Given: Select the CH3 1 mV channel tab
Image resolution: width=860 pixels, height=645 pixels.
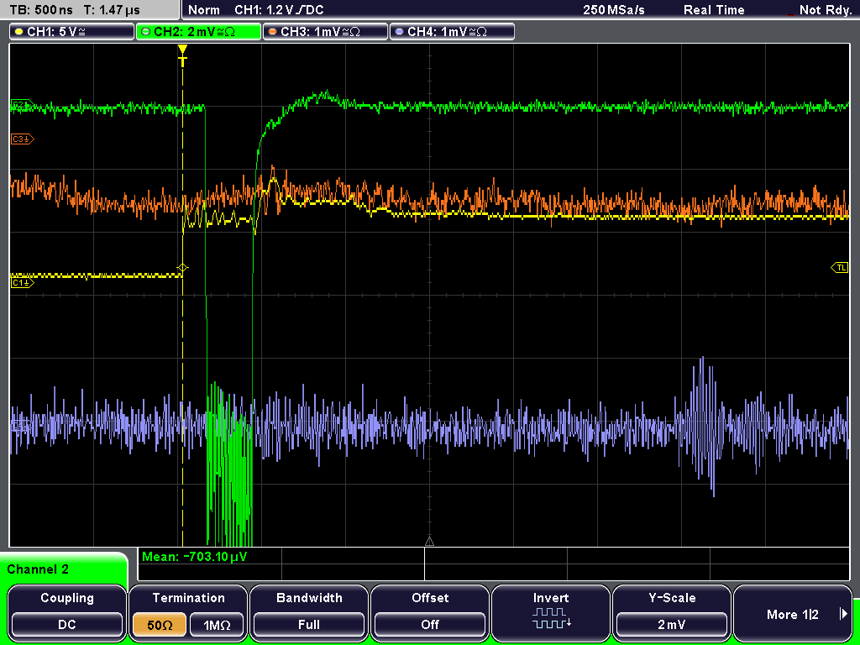Looking at the screenshot, I should 325,32.
